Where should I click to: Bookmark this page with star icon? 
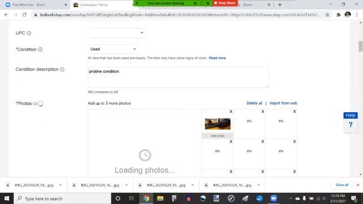click(327, 15)
